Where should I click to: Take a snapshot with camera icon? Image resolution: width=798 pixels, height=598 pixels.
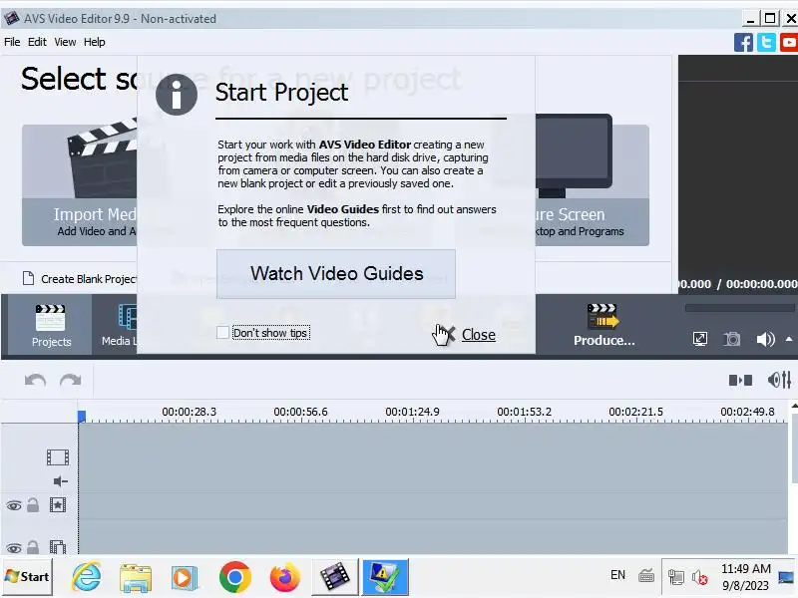(x=732, y=339)
